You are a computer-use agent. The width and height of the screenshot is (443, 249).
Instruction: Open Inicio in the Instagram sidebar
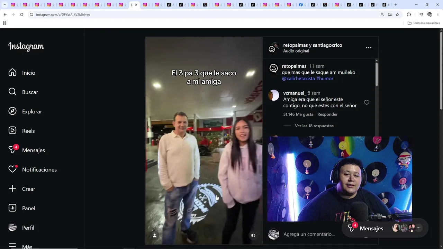click(22, 73)
